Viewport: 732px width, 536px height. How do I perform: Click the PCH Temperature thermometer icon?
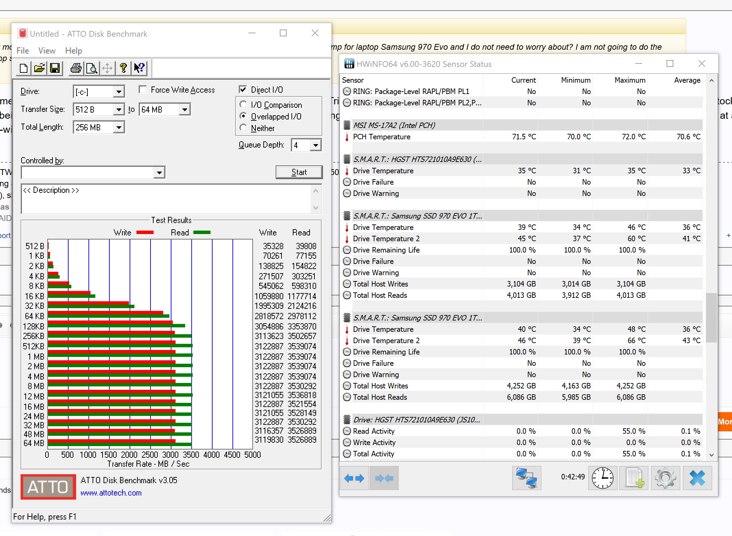pos(347,137)
